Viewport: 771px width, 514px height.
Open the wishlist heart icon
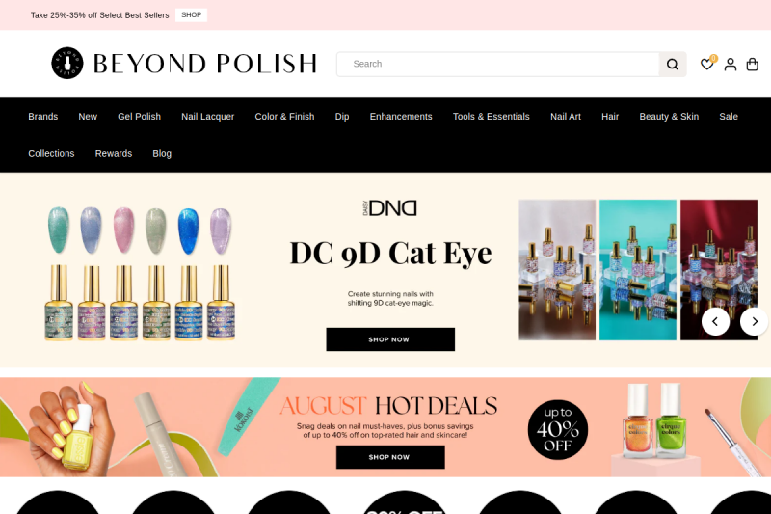pos(707,64)
